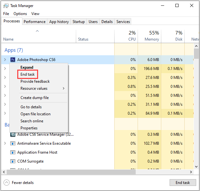200x191 pixels.
Task: Open the Options menu
Action: pos(20,14)
